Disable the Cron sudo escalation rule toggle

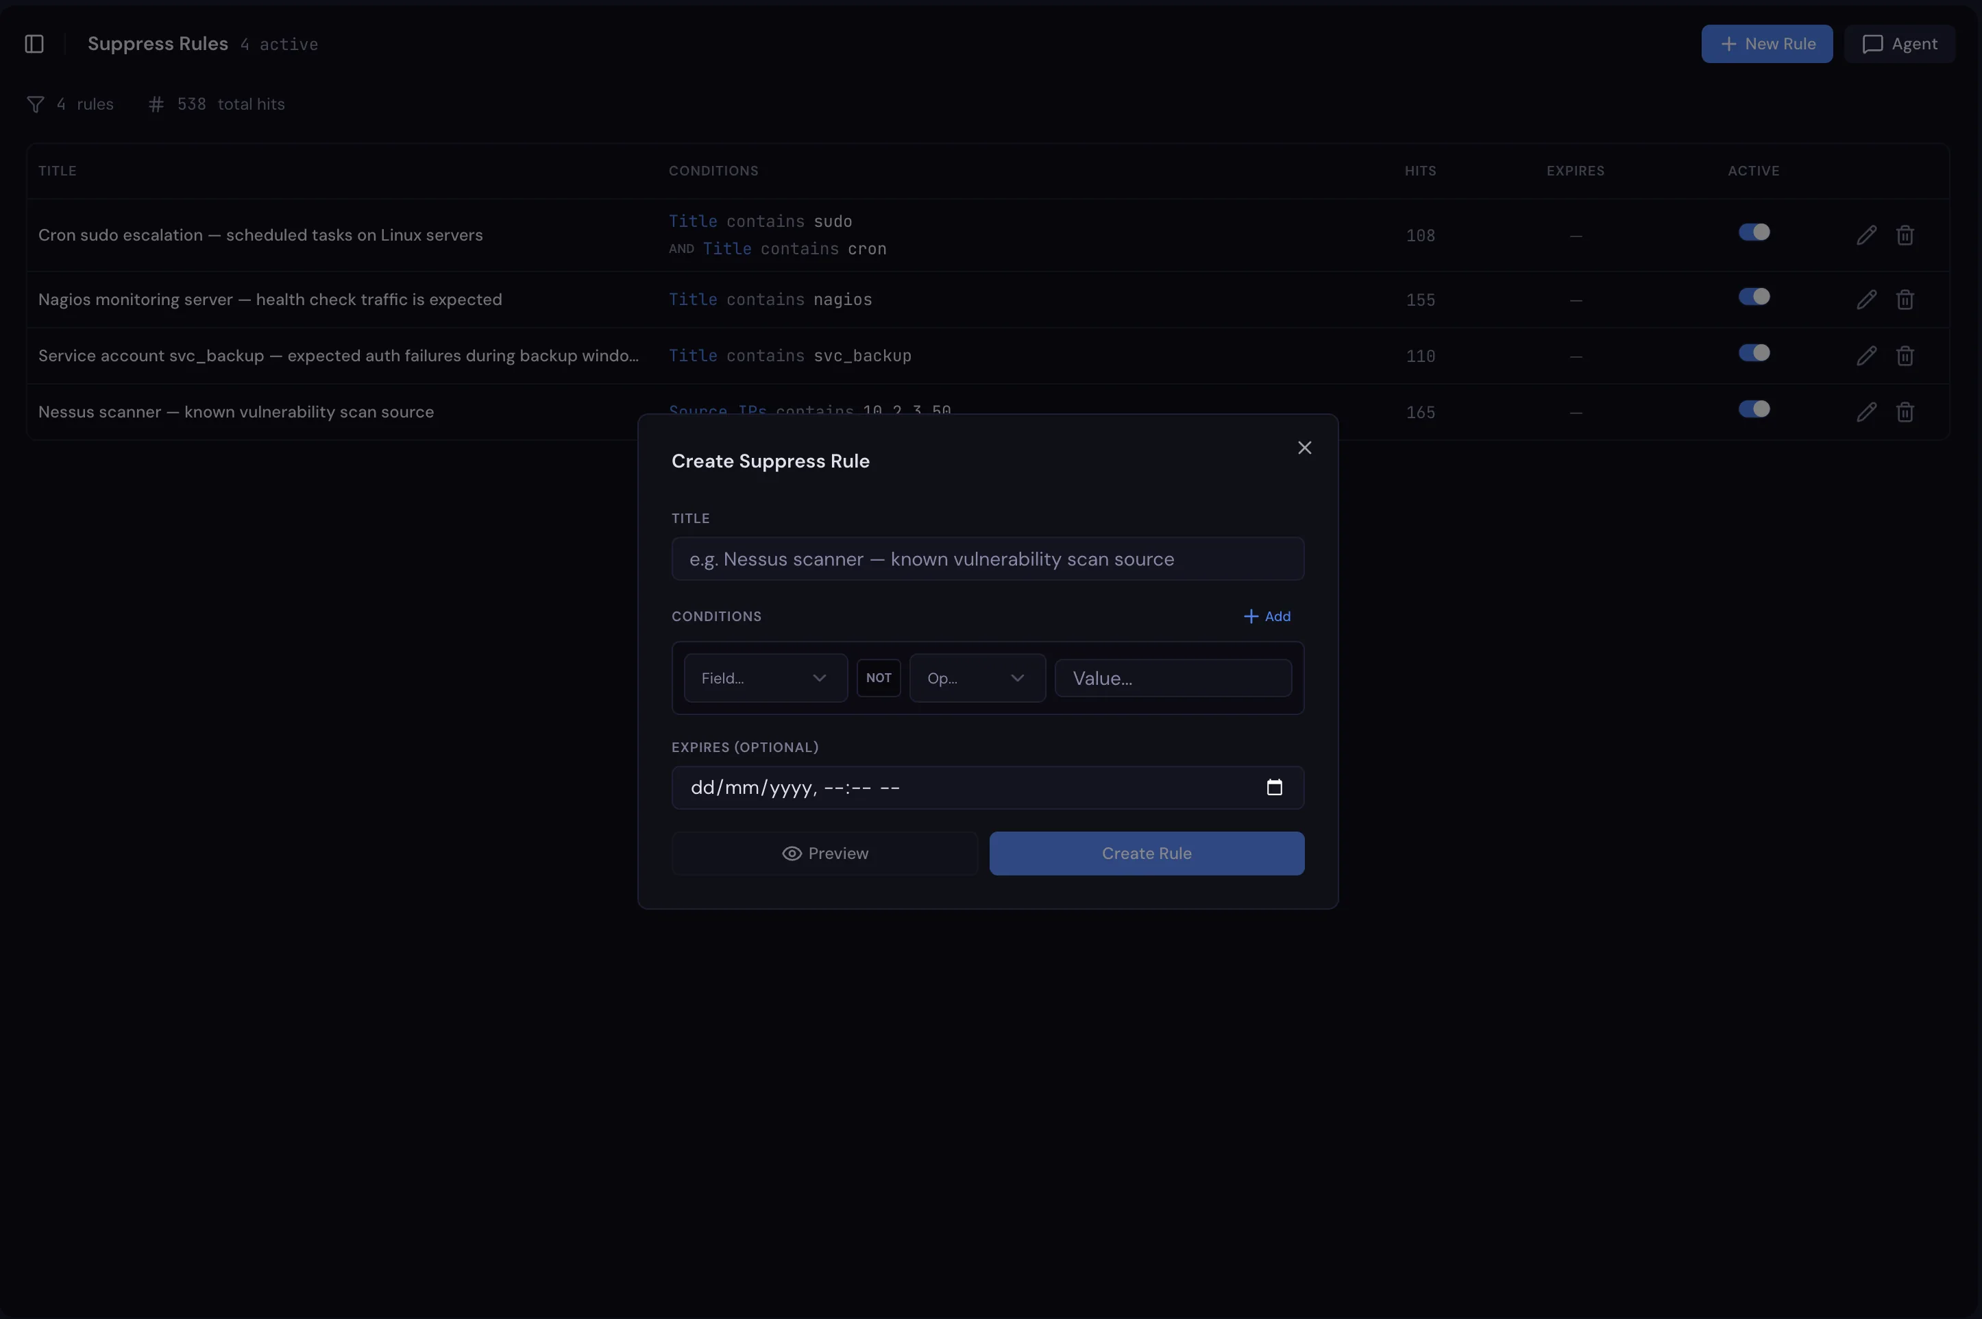pyautogui.click(x=1754, y=232)
